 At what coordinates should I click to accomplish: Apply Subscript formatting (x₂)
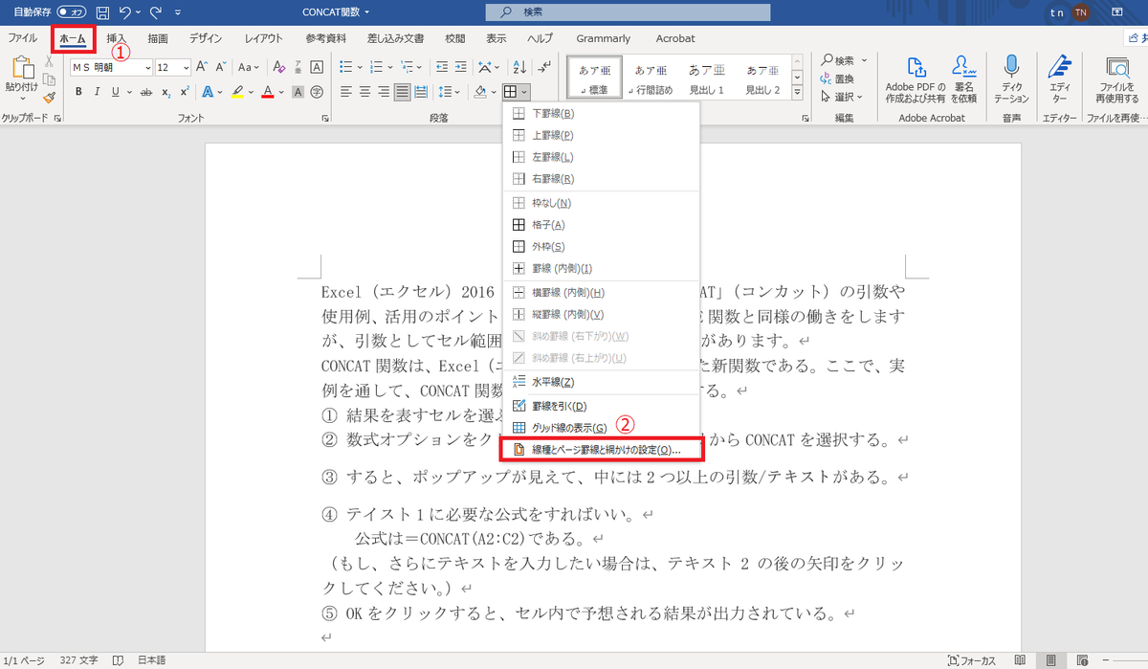pos(166,92)
